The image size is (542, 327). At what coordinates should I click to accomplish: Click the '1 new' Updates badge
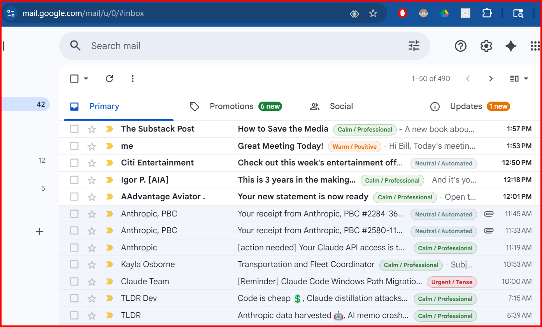[498, 106]
